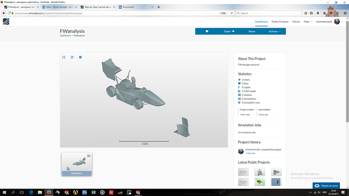Launch Edge browser from taskbar

tap(31, 192)
